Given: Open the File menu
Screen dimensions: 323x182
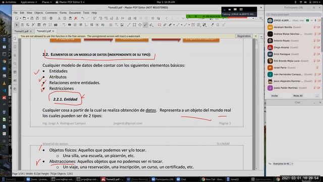Looking at the screenshot, I should click(16, 13).
